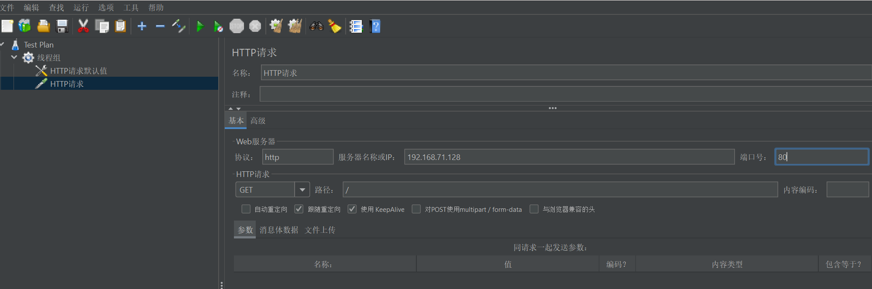Viewport: 872px width, 289px height.
Task: Click the HTTP请求 pipette icon in tree
Action: [41, 84]
